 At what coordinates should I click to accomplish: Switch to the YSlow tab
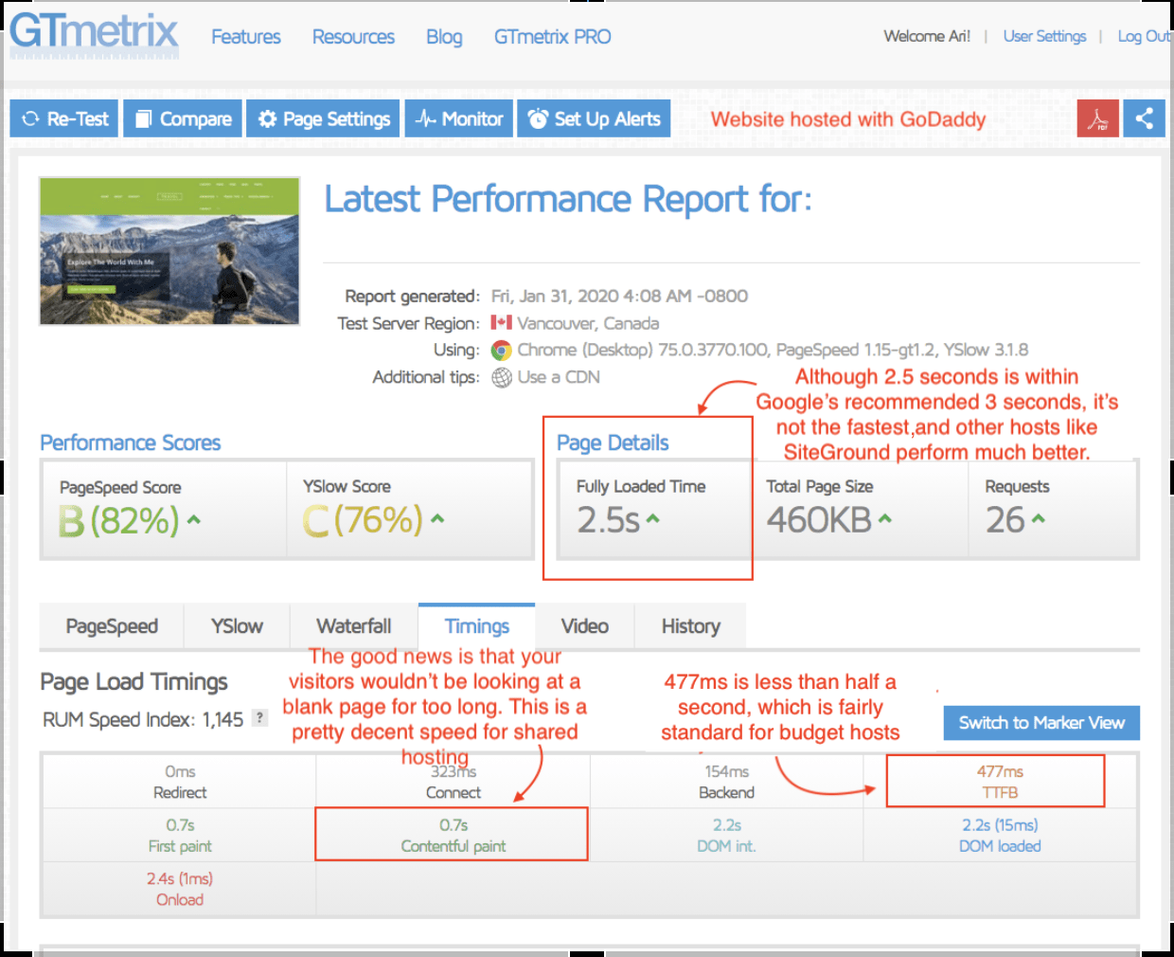[237, 626]
